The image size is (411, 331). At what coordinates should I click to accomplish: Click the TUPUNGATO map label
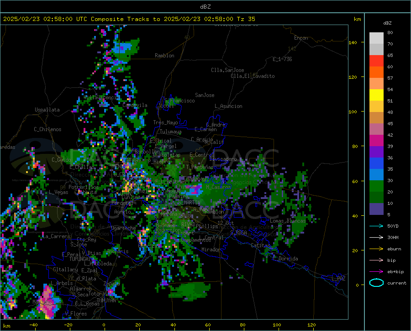[81, 259]
